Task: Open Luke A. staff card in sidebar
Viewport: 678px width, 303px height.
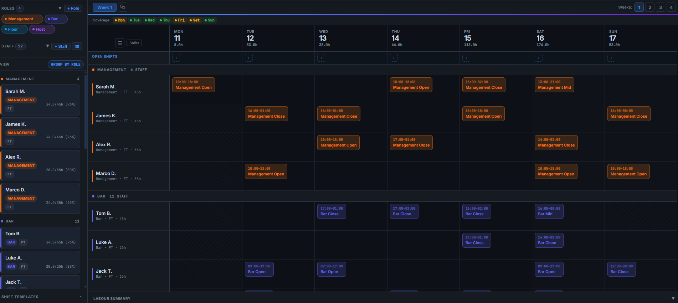Action: point(40,262)
